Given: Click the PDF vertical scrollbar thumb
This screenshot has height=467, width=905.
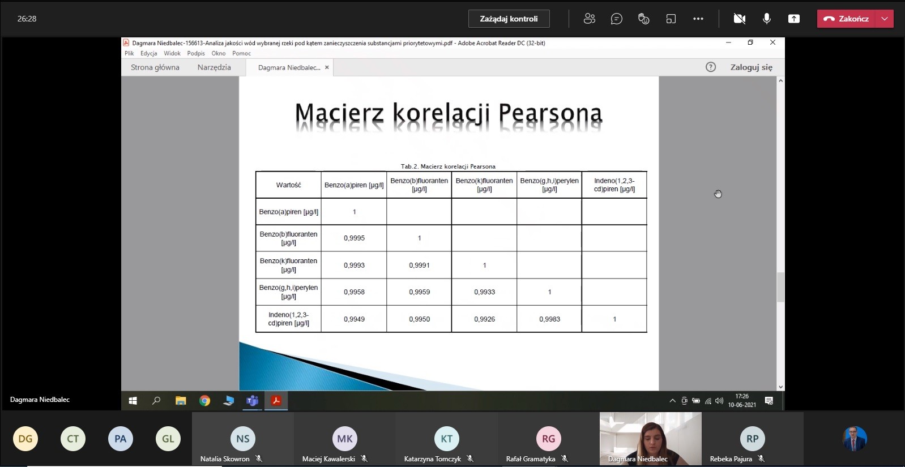Looking at the screenshot, I should pyautogui.click(x=780, y=287).
